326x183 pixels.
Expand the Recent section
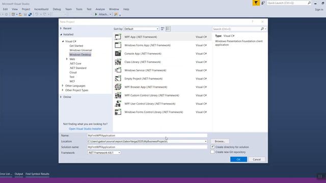[x=61, y=28]
